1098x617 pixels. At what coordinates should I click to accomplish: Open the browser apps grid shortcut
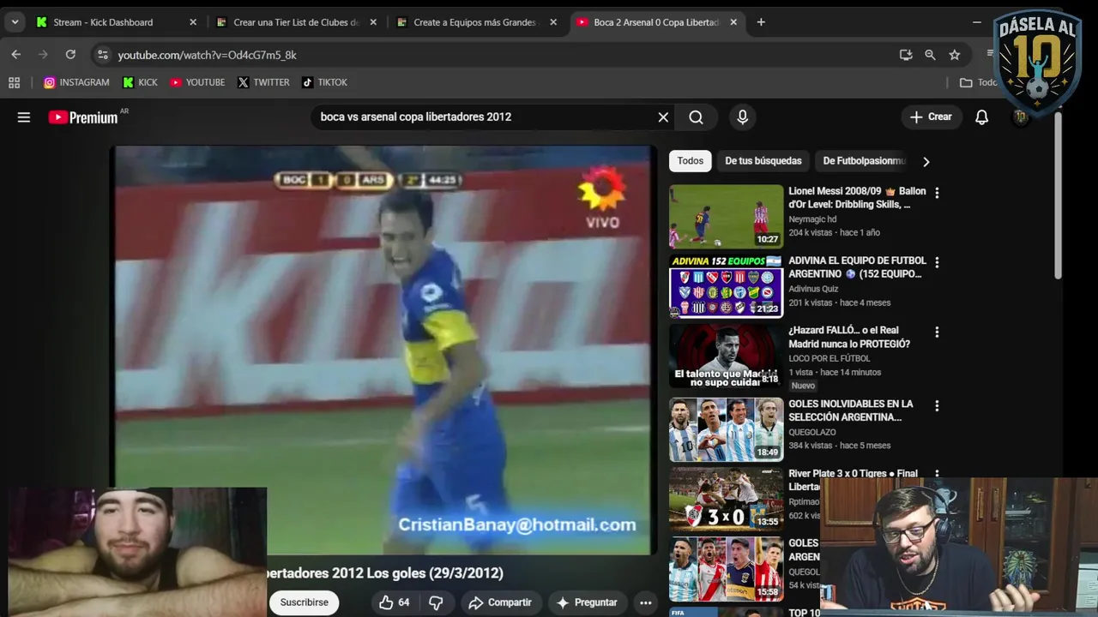pos(14,82)
